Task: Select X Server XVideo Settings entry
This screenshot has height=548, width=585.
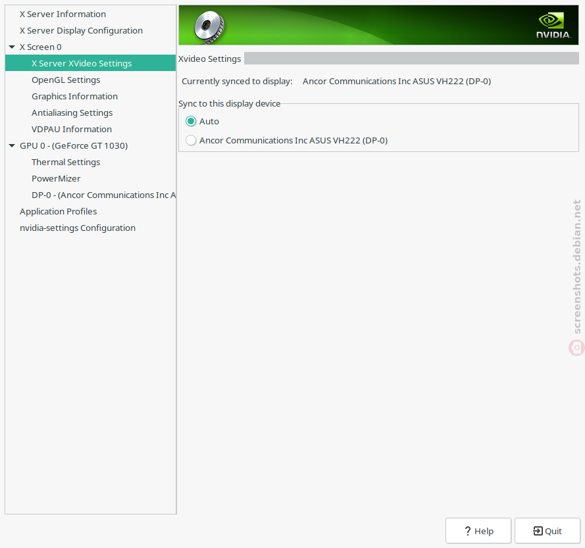Action: point(90,63)
